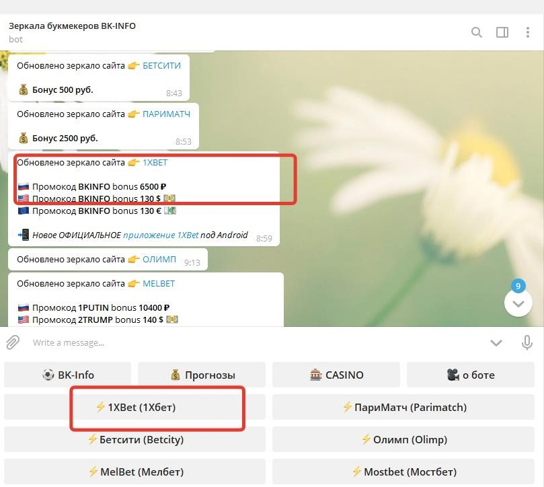Click the 8:53 message timestamp
The width and height of the screenshot is (544, 487).
click(x=183, y=141)
